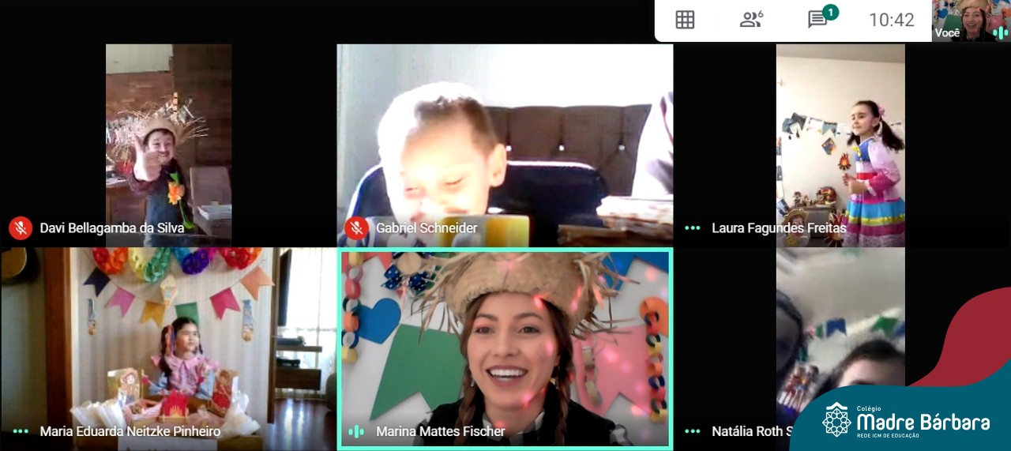Screen dimensions: 1011x451
Task: Pin the highlighted Marina Mattes Fischer video
Action: (x=505, y=340)
